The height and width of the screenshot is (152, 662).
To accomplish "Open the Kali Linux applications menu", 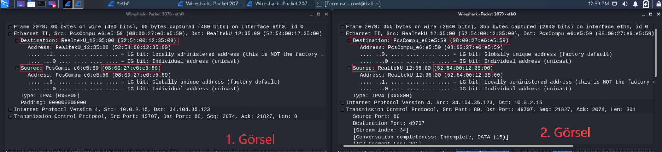I will pos(4,4).
